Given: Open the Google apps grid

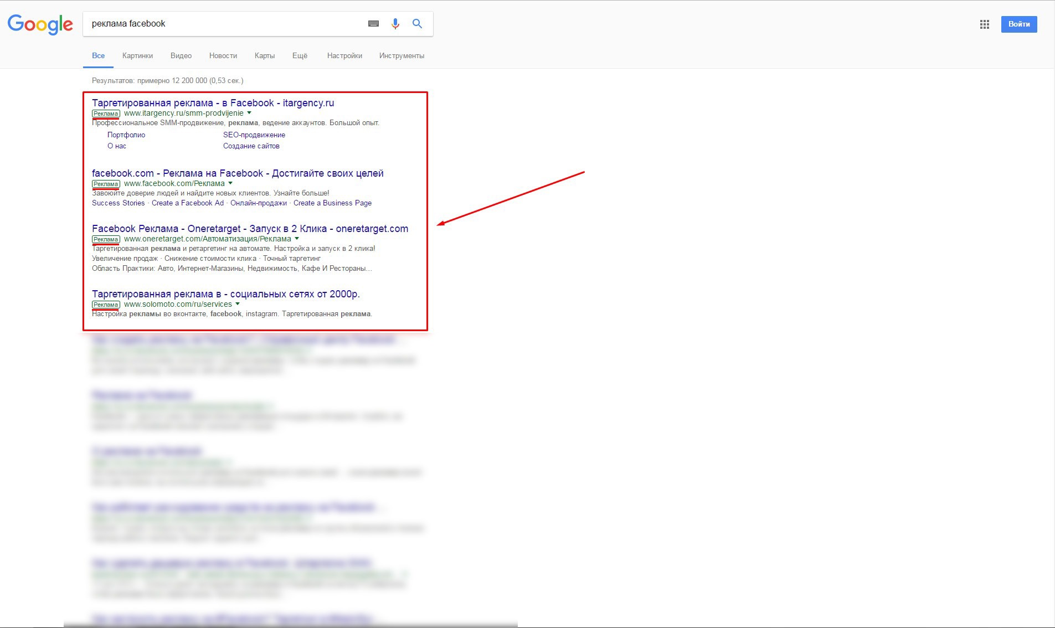Looking at the screenshot, I should pyautogui.click(x=984, y=24).
